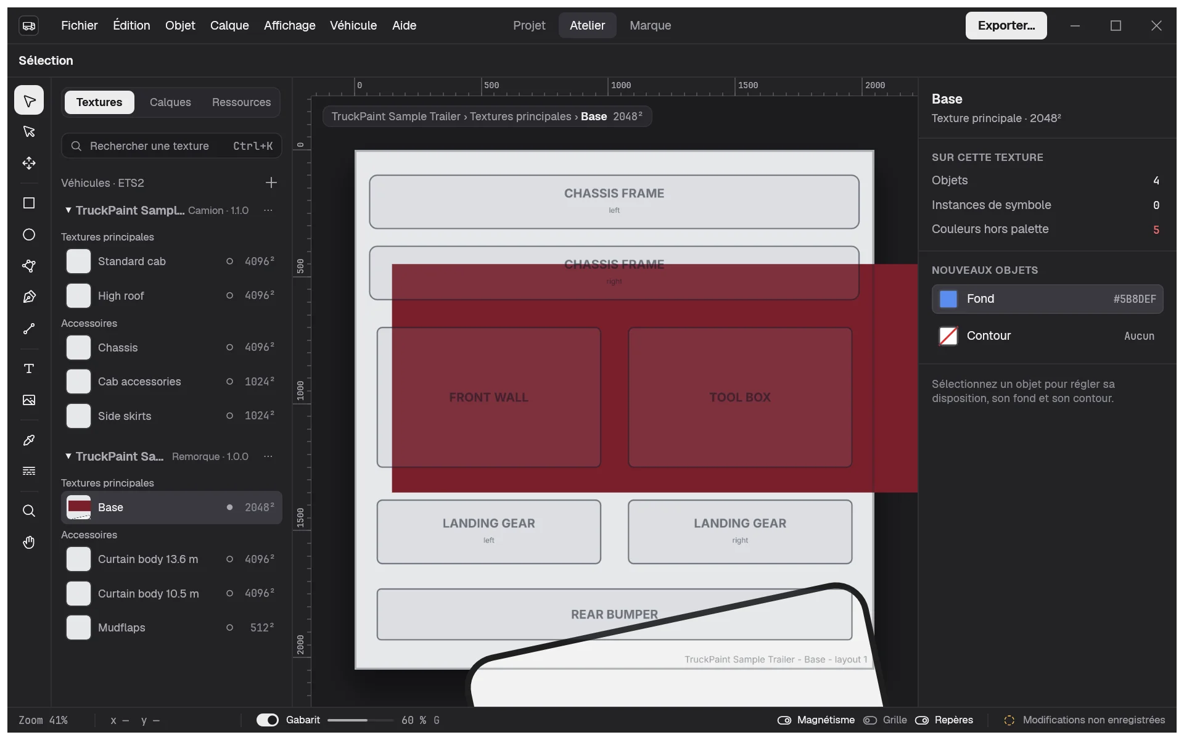1184x740 pixels.
Task: Toggle the Mudflaps status dot
Action: click(x=229, y=628)
